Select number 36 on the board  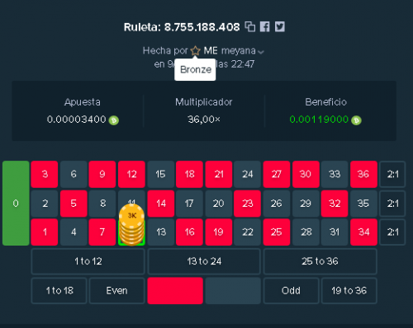[x=363, y=174]
